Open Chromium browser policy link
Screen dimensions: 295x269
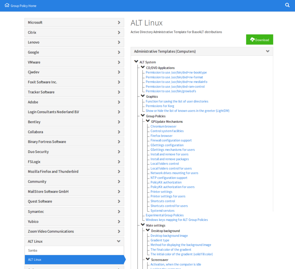click(163, 126)
